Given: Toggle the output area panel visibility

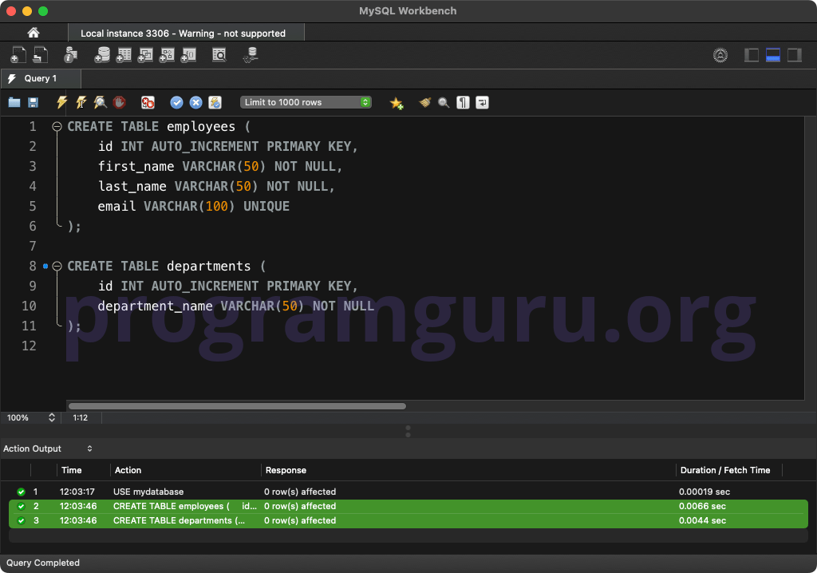Looking at the screenshot, I should 771,54.
